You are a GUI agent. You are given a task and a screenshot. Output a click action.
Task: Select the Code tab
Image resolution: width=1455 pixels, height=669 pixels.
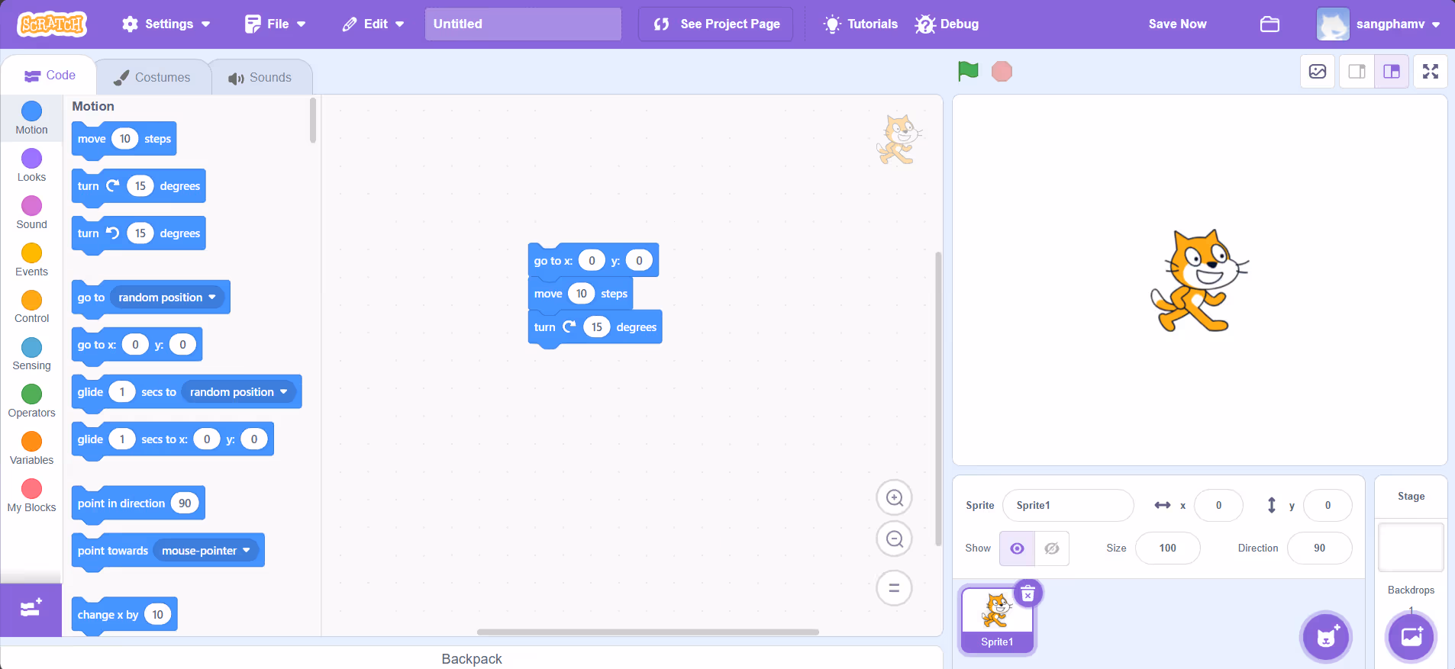(x=50, y=76)
